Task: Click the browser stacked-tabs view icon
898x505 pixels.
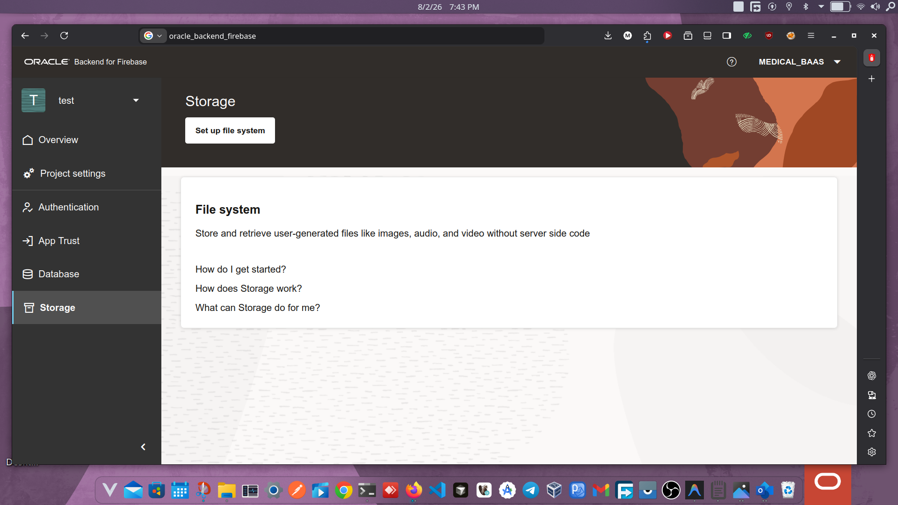Action: point(707,36)
